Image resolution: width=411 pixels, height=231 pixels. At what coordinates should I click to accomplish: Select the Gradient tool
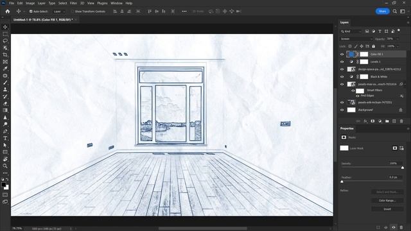[5, 110]
